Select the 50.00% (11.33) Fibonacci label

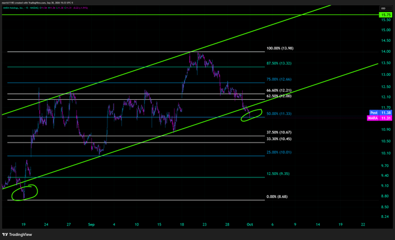pyautogui.click(x=279, y=114)
